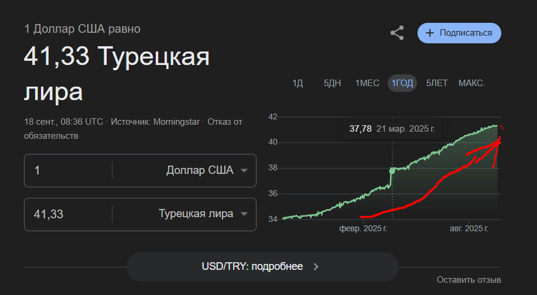Click the plus icon on Подписаться
537x295 pixels.
[430, 33]
